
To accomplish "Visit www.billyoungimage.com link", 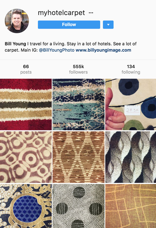I will click(103, 50).
